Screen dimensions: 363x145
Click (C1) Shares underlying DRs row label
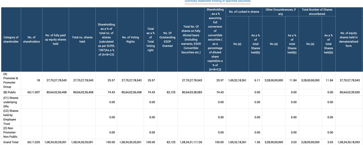pos(11,102)
